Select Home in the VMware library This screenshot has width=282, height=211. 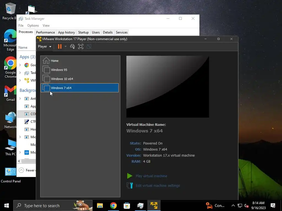80,61
